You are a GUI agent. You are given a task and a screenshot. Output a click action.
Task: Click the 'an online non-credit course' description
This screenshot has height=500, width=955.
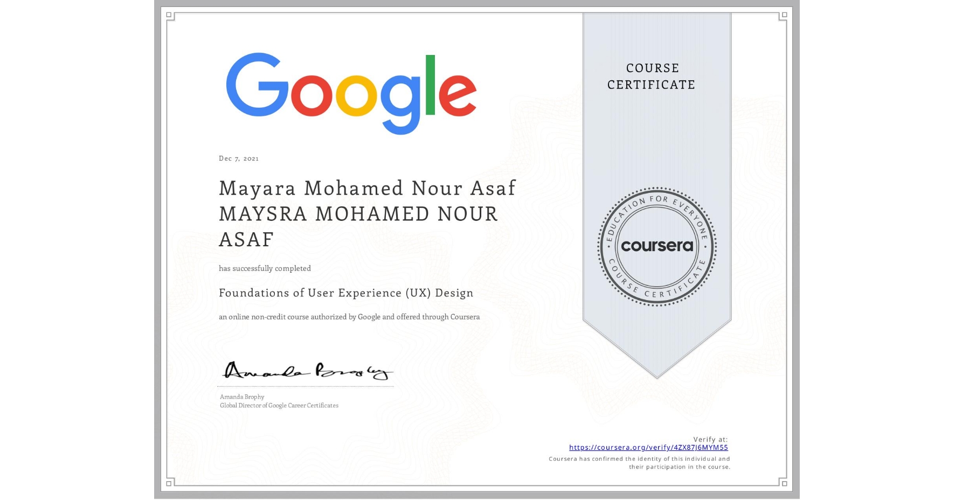coord(349,317)
